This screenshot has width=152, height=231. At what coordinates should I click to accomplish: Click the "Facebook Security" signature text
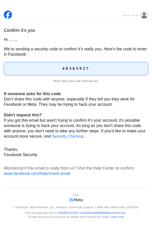coord(21,155)
